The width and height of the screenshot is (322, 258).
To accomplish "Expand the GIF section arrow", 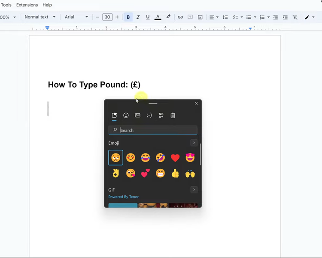I will tap(194, 190).
